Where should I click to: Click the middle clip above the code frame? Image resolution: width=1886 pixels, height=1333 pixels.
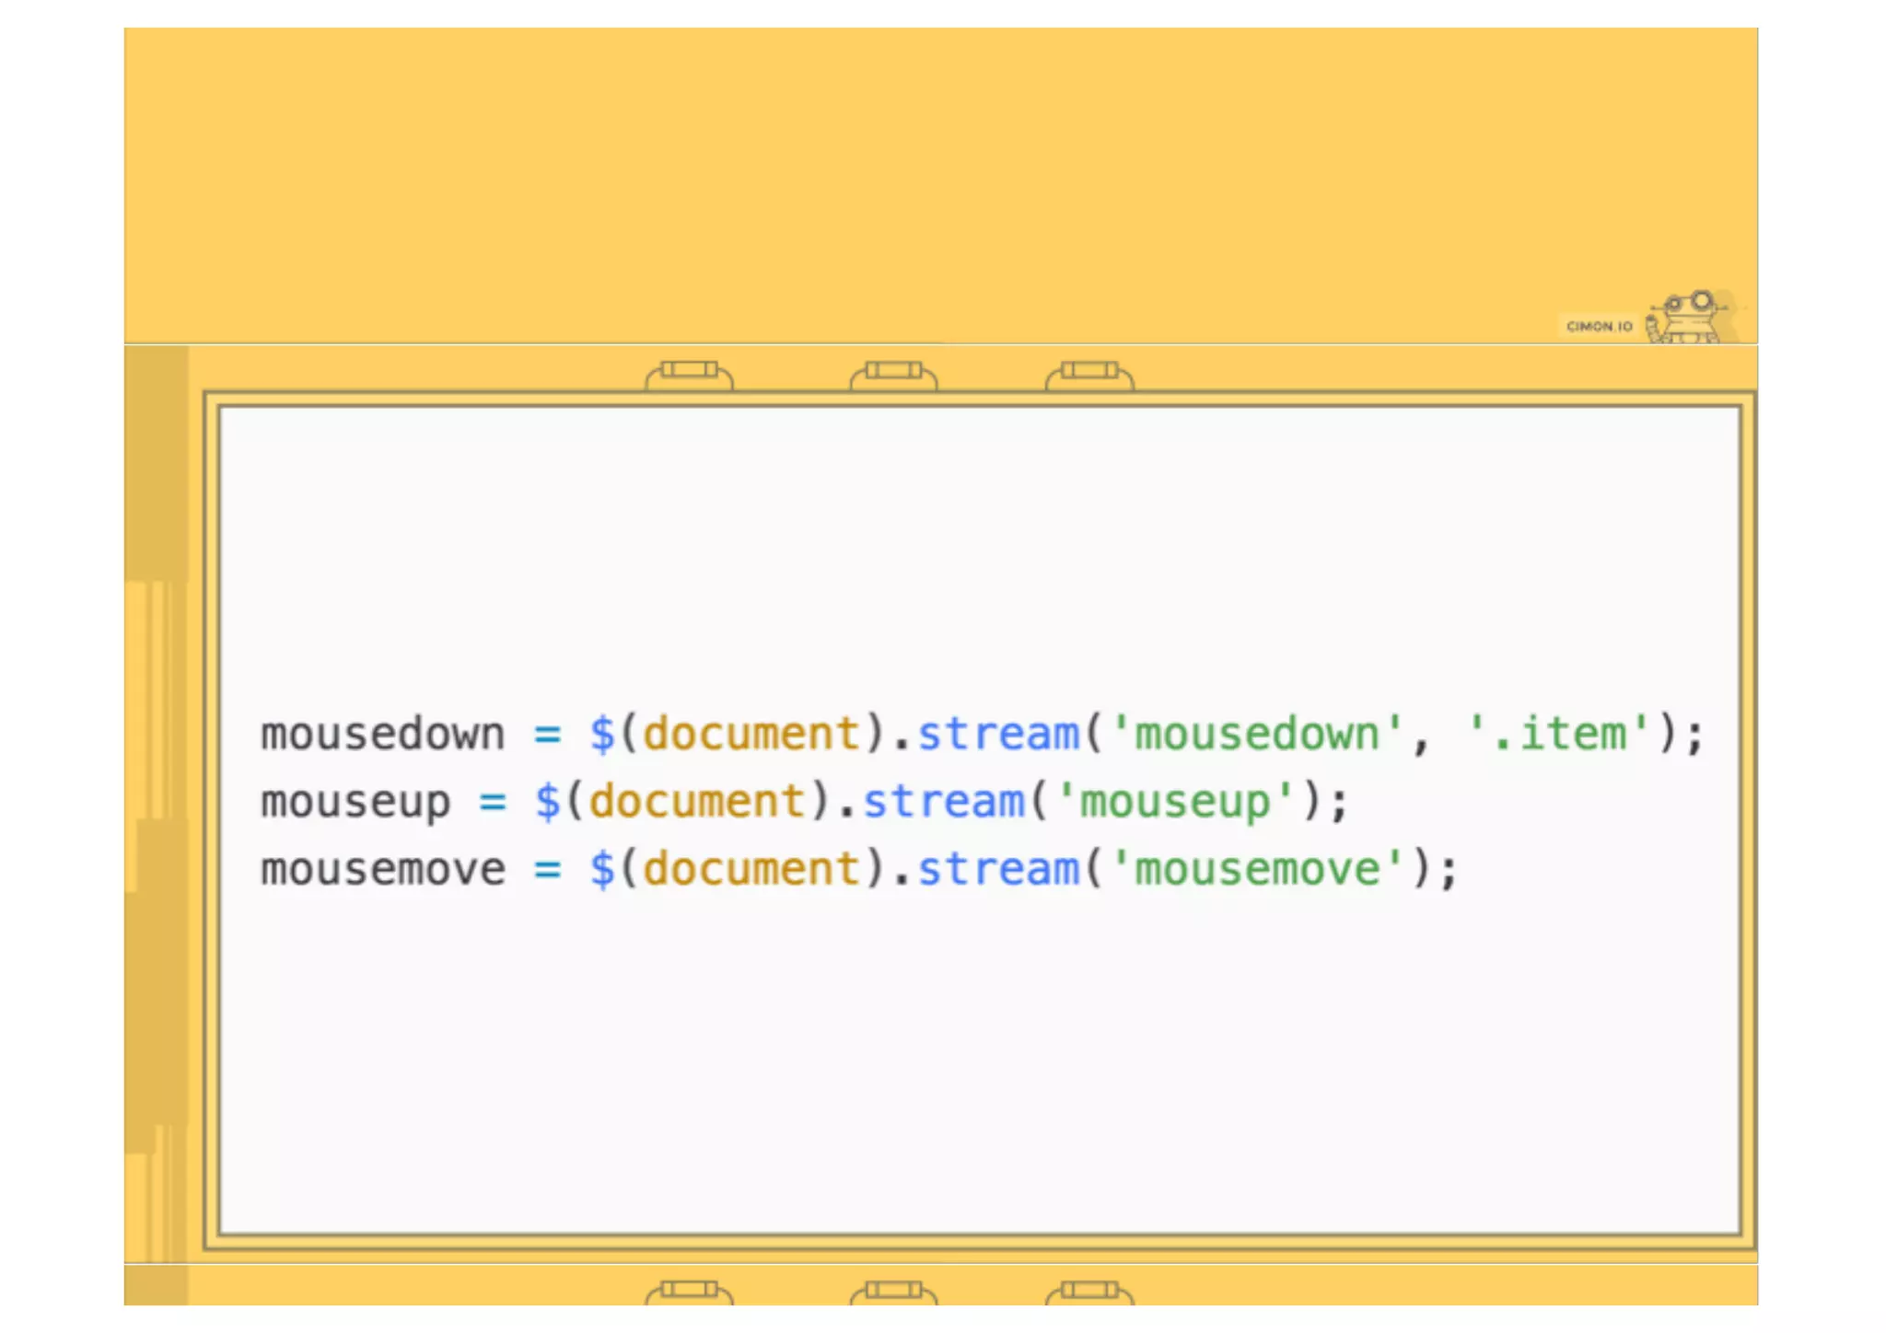click(893, 374)
